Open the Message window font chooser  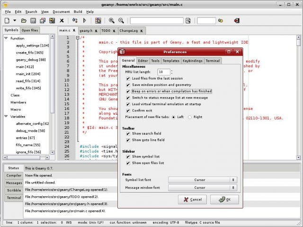coord(203,188)
